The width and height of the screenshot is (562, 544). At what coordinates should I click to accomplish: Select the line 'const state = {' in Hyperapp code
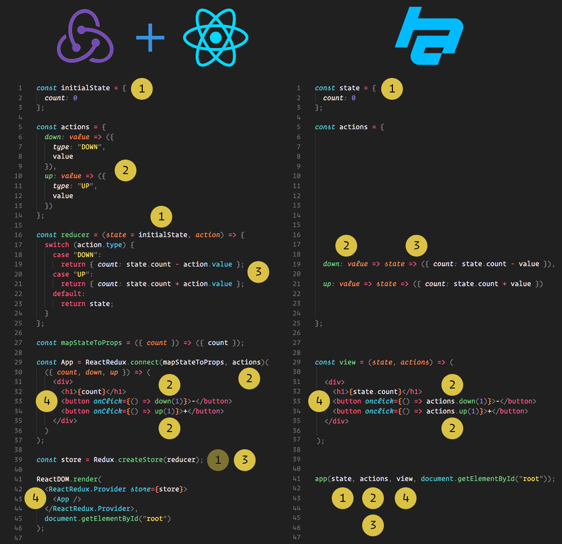(345, 88)
